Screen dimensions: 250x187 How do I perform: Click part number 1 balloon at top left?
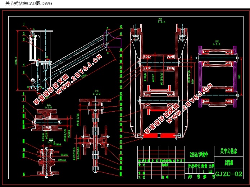[x=24, y=24]
